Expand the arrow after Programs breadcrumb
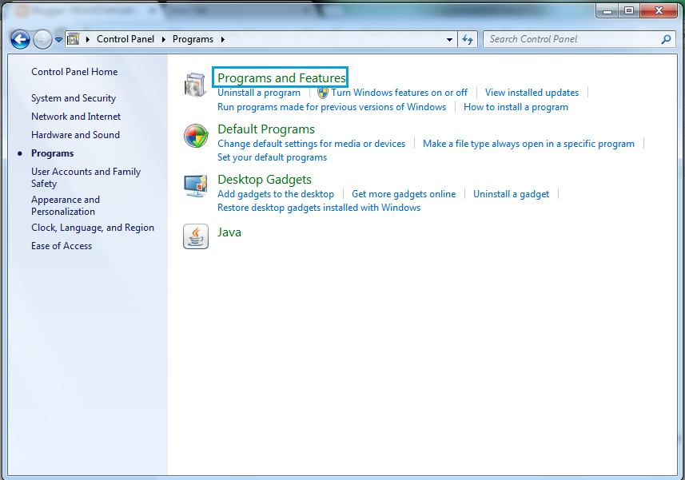Viewport: 685px width, 480px height. (223, 39)
